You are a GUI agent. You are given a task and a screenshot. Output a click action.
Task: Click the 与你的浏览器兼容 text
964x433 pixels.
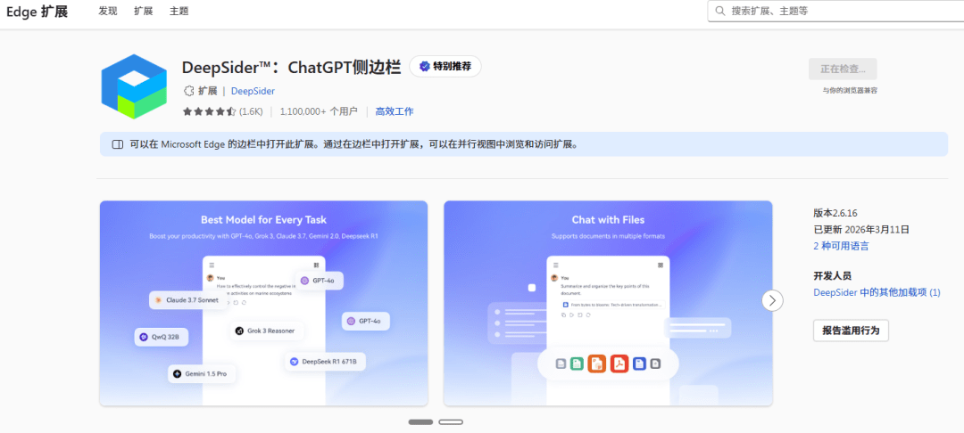tap(851, 90)
